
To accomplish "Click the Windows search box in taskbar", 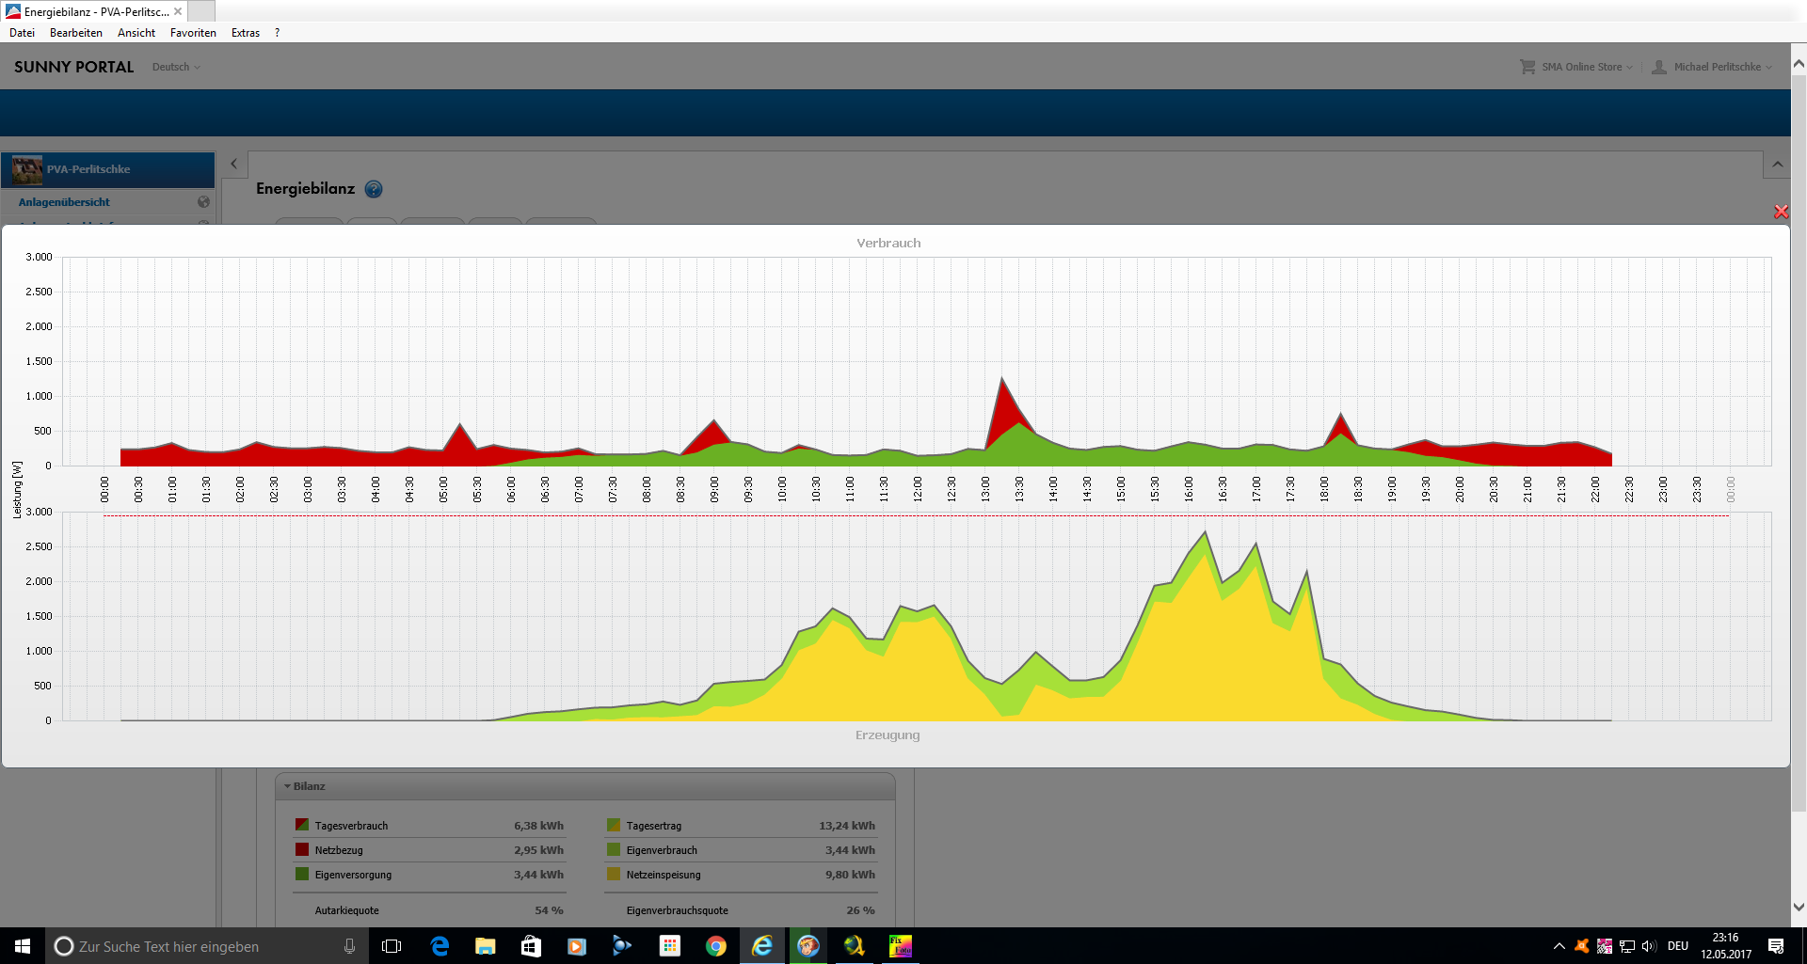I will click(x=198, y=946).
